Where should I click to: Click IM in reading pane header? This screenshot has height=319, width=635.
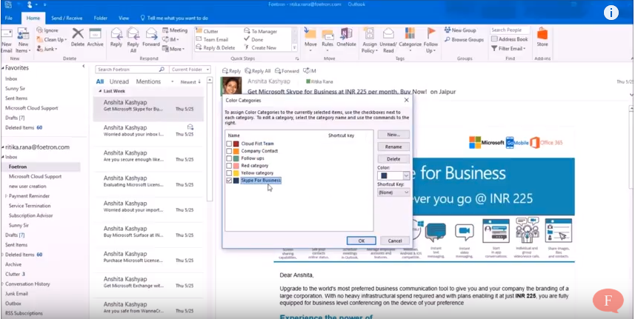click(310, 71)
